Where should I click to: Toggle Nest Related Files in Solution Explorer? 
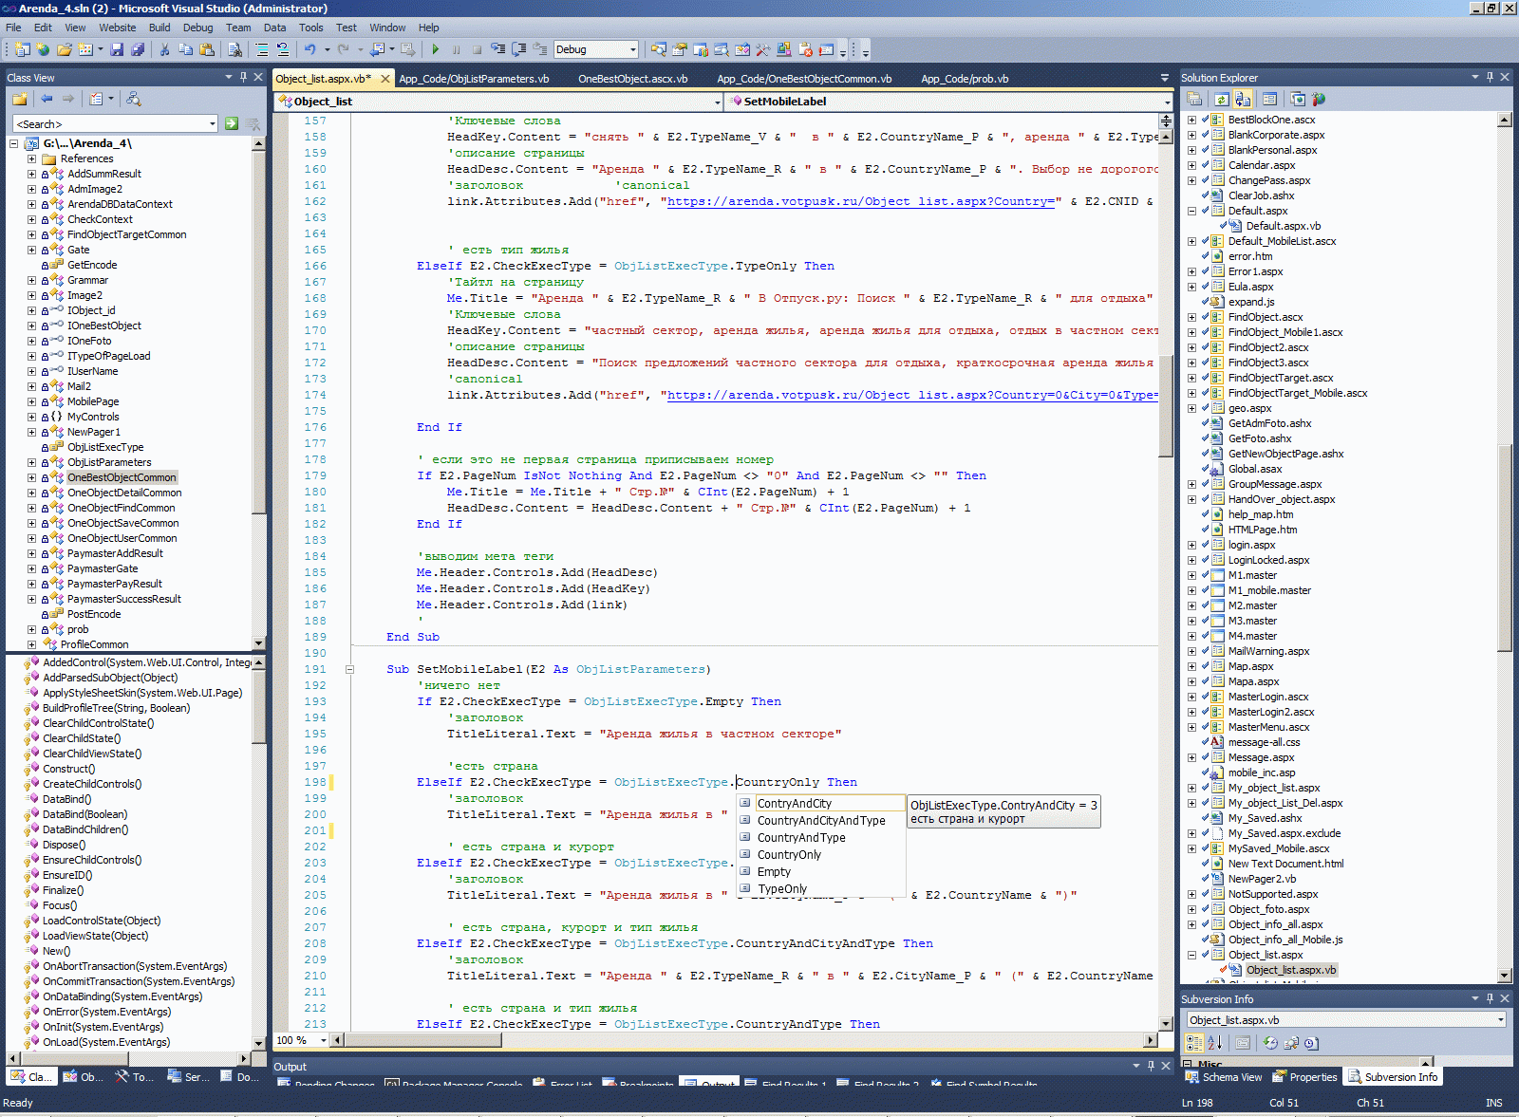click(1243, 99)
